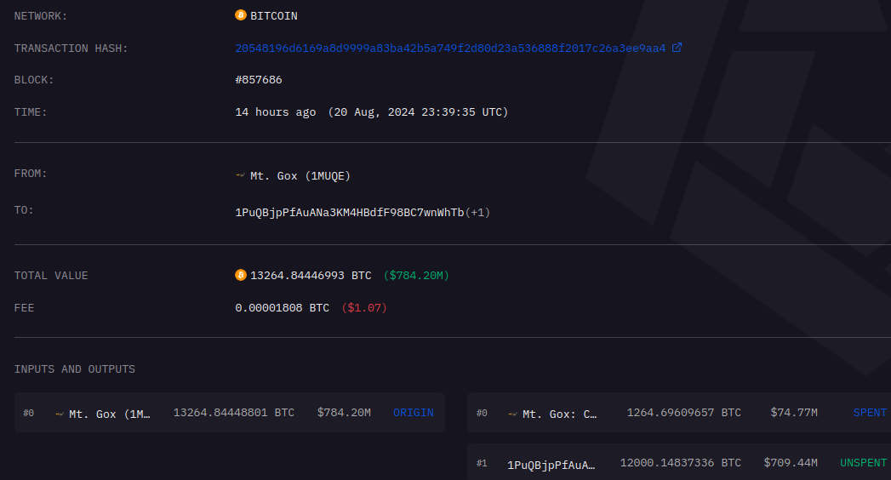Click the ORIGIN label on input #0
Viewport: 891px width, 480px height.
tap(413, 413)
